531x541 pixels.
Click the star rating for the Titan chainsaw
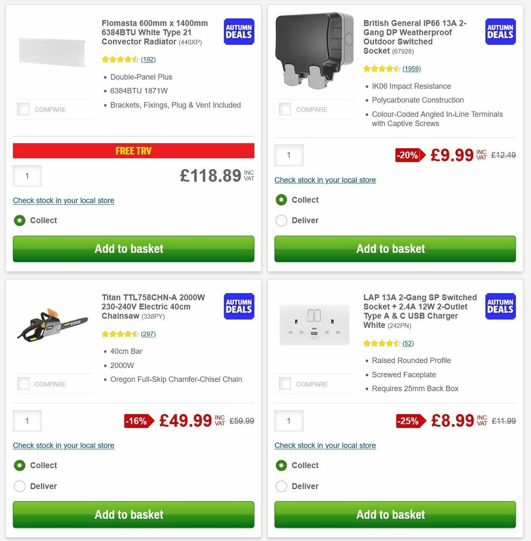pyautogui.click(x=119, y=334)
